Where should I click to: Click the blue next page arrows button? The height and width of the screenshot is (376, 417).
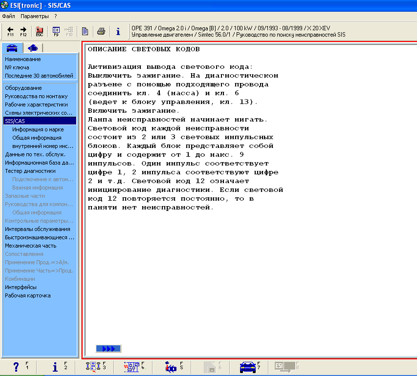(x=109, y=348)
